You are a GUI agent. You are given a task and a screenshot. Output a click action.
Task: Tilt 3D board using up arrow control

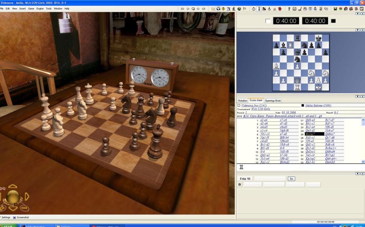(x=13, y=186)
